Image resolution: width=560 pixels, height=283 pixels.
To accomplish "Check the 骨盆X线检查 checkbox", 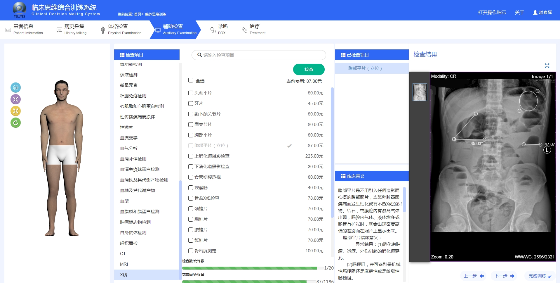I will [191, 198].
